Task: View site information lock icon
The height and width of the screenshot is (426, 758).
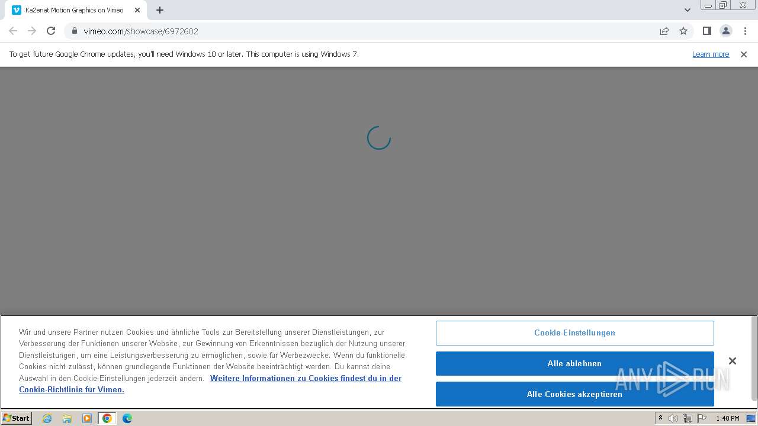Action: [x=74, y=31]
